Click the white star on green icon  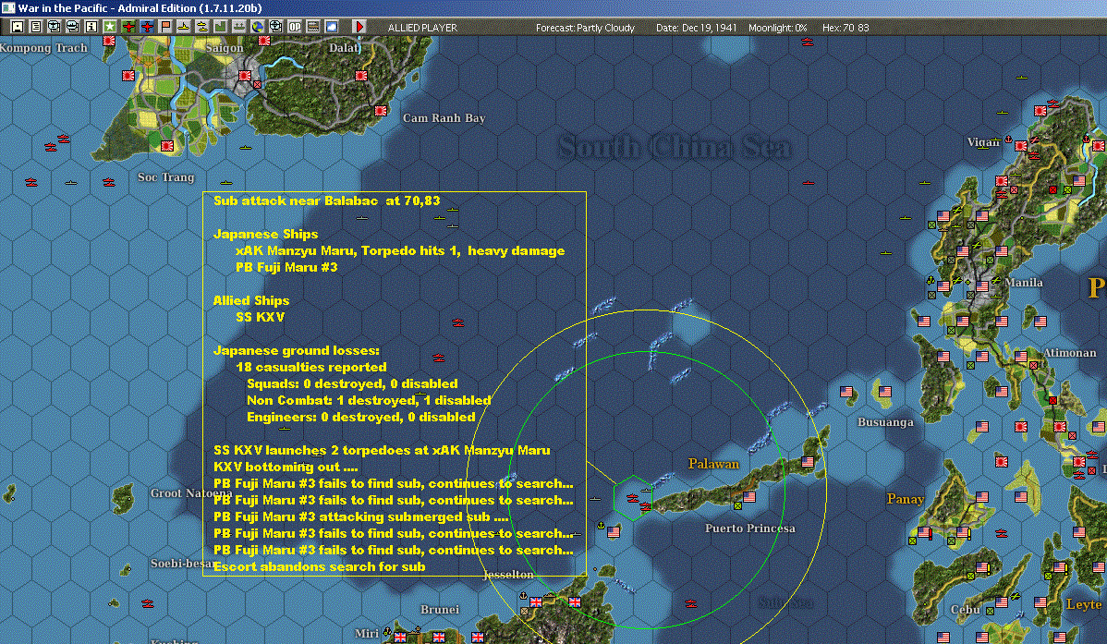(x=110, y=27)
